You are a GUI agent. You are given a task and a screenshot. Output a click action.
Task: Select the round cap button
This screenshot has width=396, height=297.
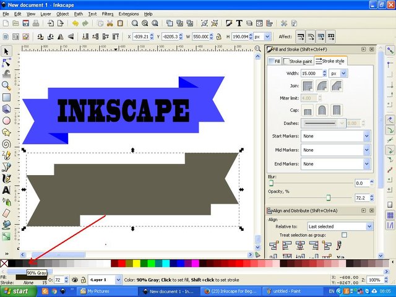[322, 110]
